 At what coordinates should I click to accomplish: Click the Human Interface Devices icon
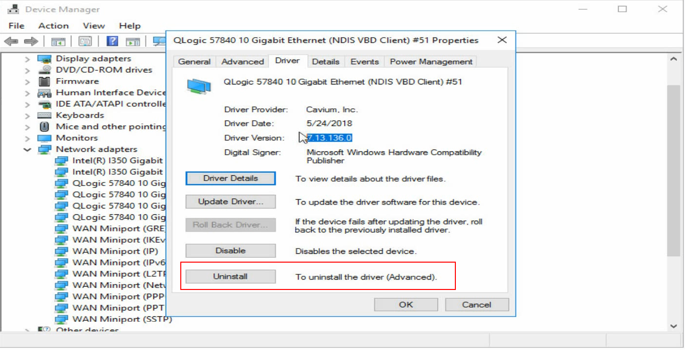[44, 92]
